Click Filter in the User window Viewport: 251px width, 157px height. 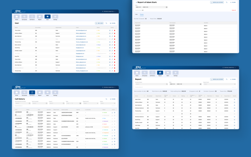coord(113,23)
